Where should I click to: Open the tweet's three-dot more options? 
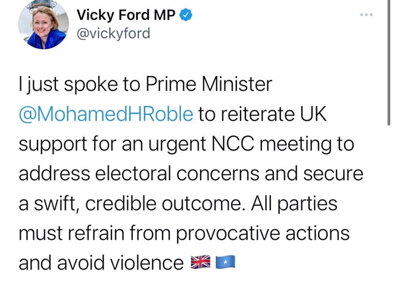click(366, 14)
